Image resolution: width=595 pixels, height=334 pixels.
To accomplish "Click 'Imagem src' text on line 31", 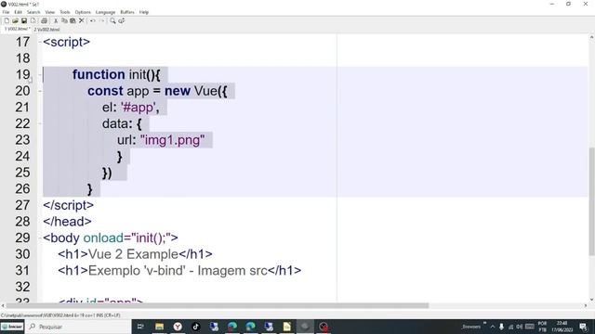I will pyautogui.click(x=232, y=270).
